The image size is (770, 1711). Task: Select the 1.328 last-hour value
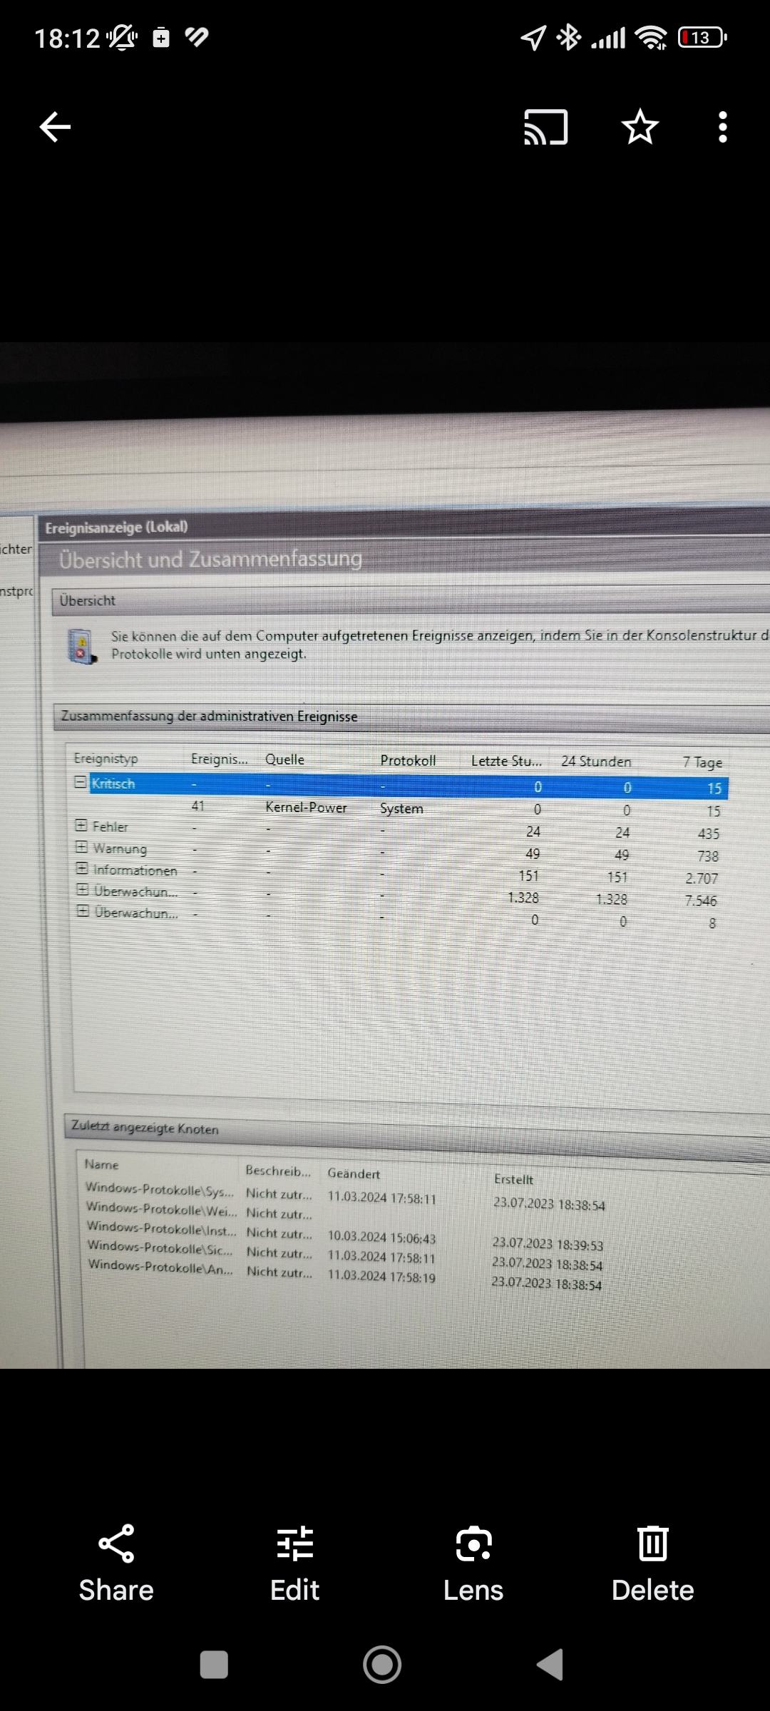(523, 898)
